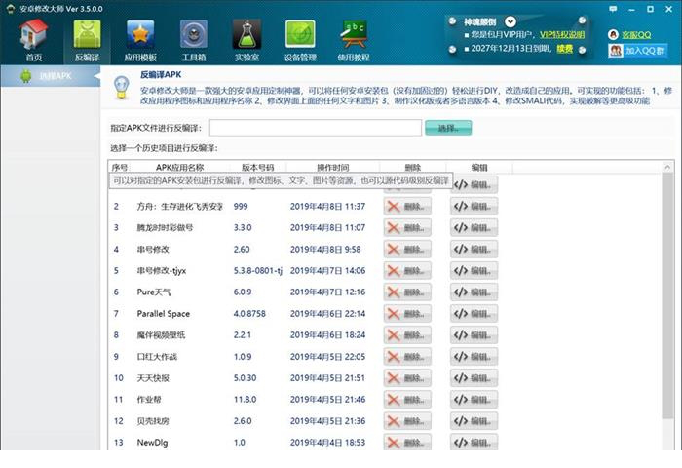The width and height of the screenshot is (682, 468).
Task: Click version cell 5.3.8-0801-tj
Action: point(258,270)
